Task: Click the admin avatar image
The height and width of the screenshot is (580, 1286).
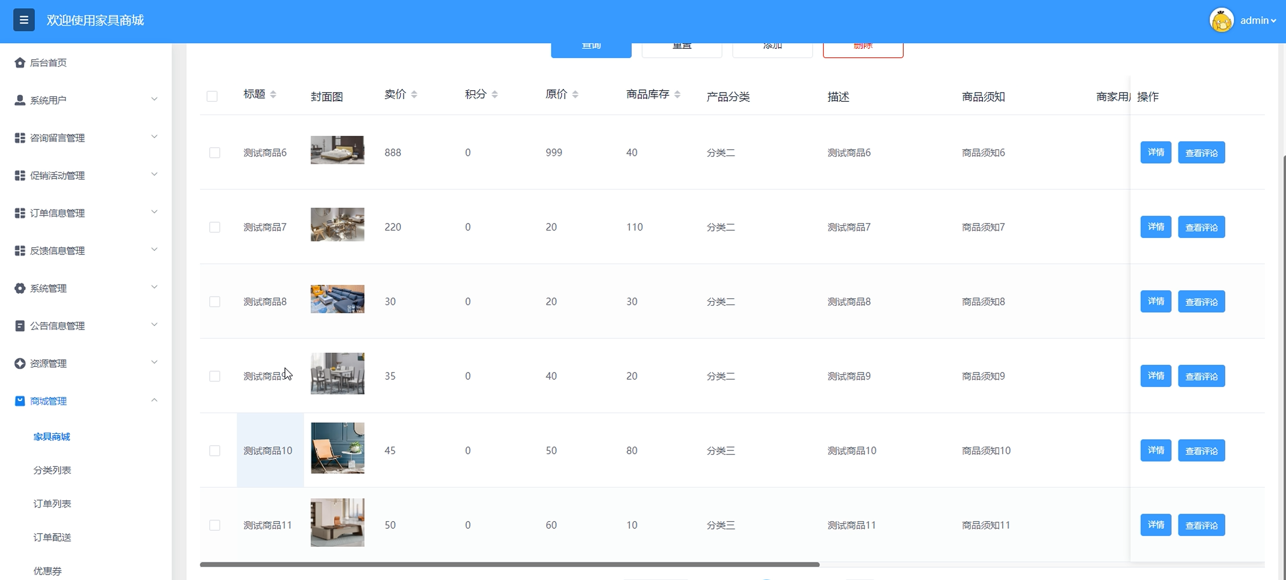Action: [1221, 21]
